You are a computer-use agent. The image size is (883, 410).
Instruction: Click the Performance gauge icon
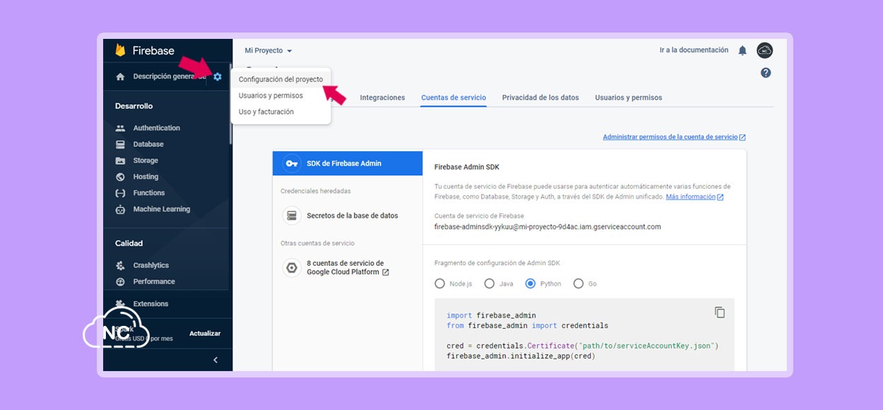120,281
